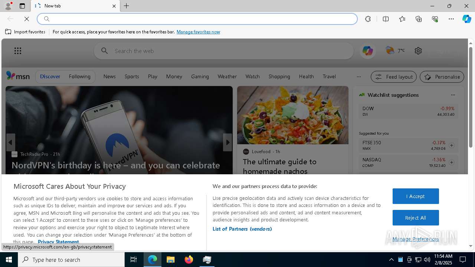Open the browser profile icon
The image size is (475, 267).
[x=8, y=6]
